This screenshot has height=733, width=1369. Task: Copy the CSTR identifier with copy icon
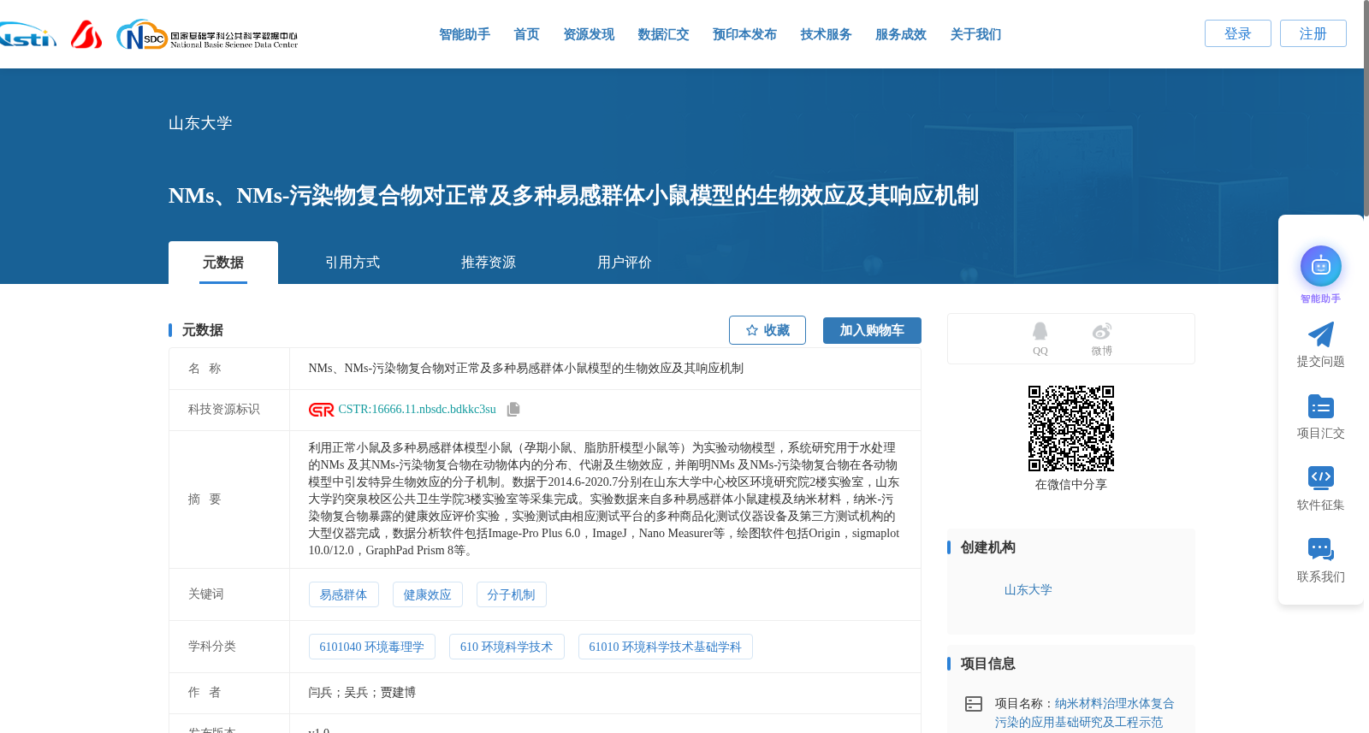point(513,410)
